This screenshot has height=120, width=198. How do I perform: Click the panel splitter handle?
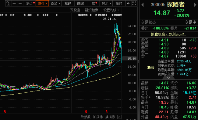[x=138, y=62]
